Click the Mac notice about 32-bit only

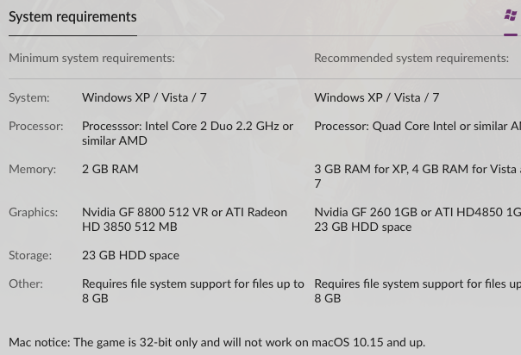pyautogui.click(x=217, y=342)
